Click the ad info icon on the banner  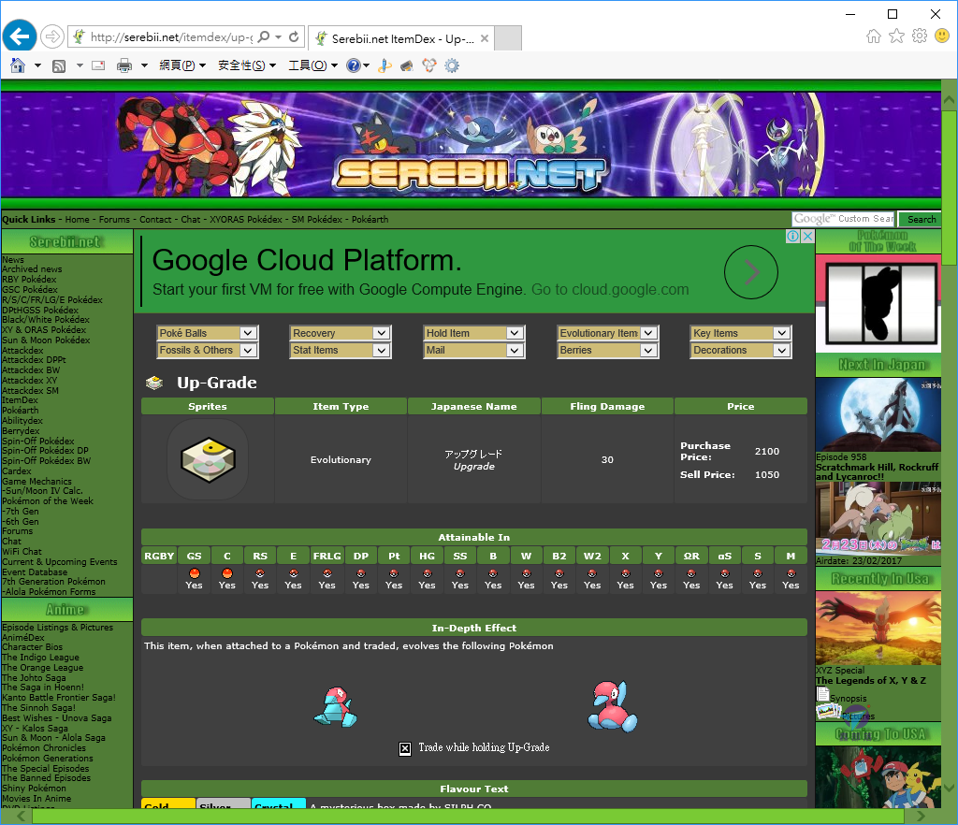pos(793,237)
